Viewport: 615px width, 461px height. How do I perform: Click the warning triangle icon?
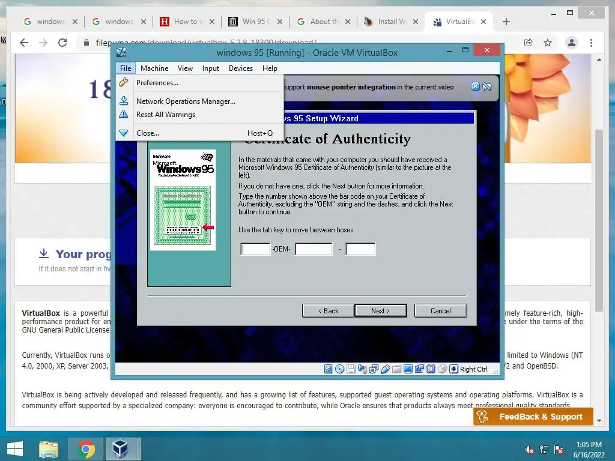click(x=124, y=114)
